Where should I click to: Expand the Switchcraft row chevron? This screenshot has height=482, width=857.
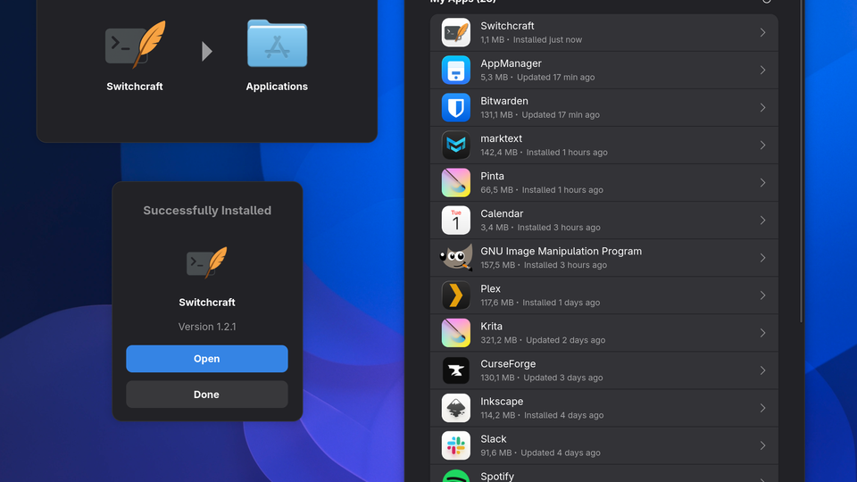point(762,33)
